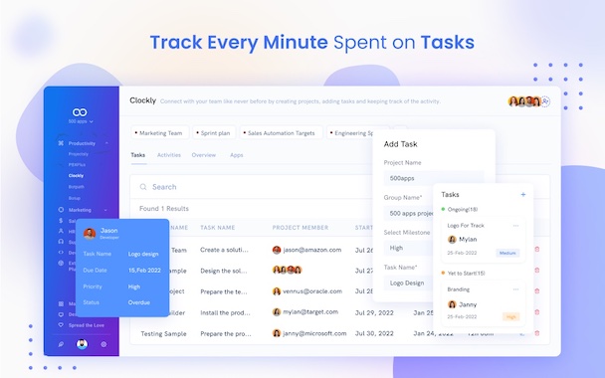Image resolution: width=605 pixels, height=378 pixels.
Task: Click the Medium priority badge
Action: pyautogui.click(x=507, y=253)
